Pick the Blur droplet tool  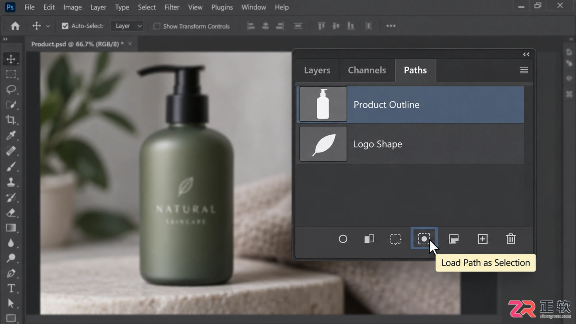tap(11, 243)
